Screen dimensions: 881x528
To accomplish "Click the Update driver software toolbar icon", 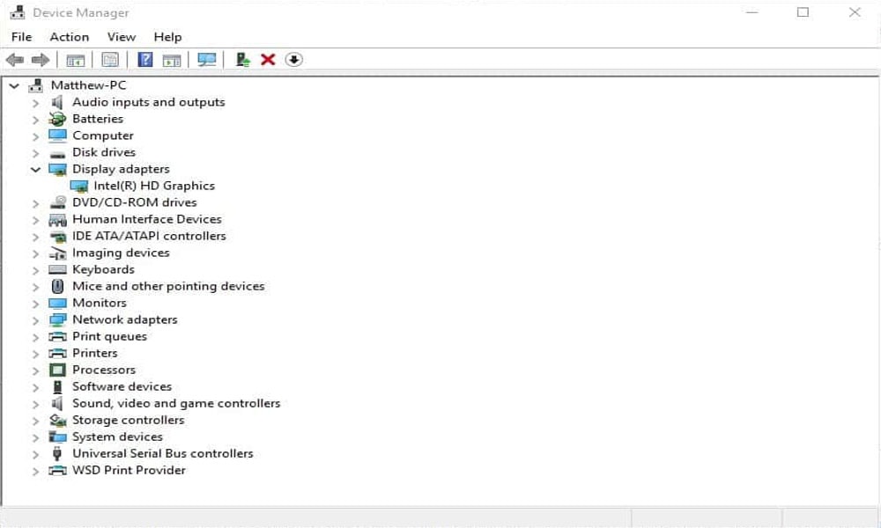I will [x=242, y=60].
